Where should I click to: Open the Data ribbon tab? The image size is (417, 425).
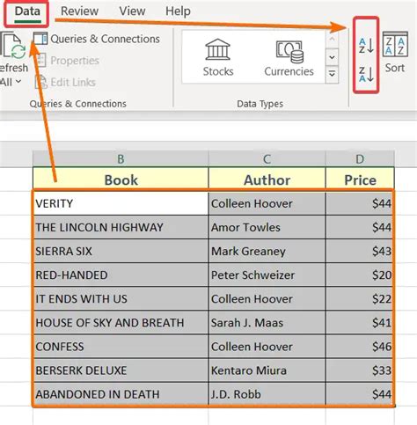pos(27,11)
